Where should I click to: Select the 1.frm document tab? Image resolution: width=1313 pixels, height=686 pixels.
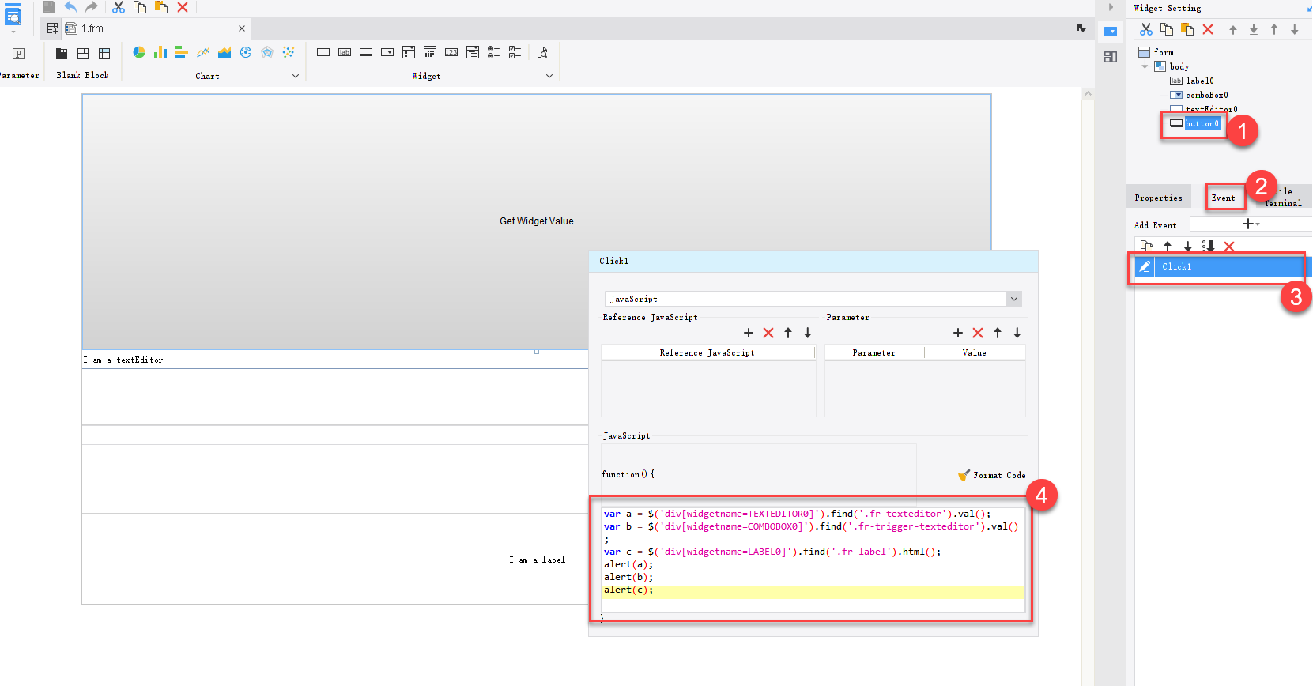[x=92, y=28]
